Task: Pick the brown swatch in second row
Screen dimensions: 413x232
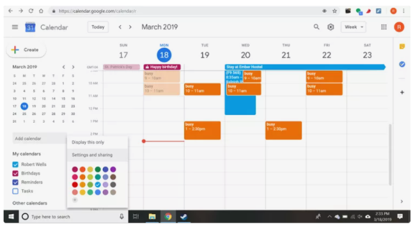Action: (113, 177)
